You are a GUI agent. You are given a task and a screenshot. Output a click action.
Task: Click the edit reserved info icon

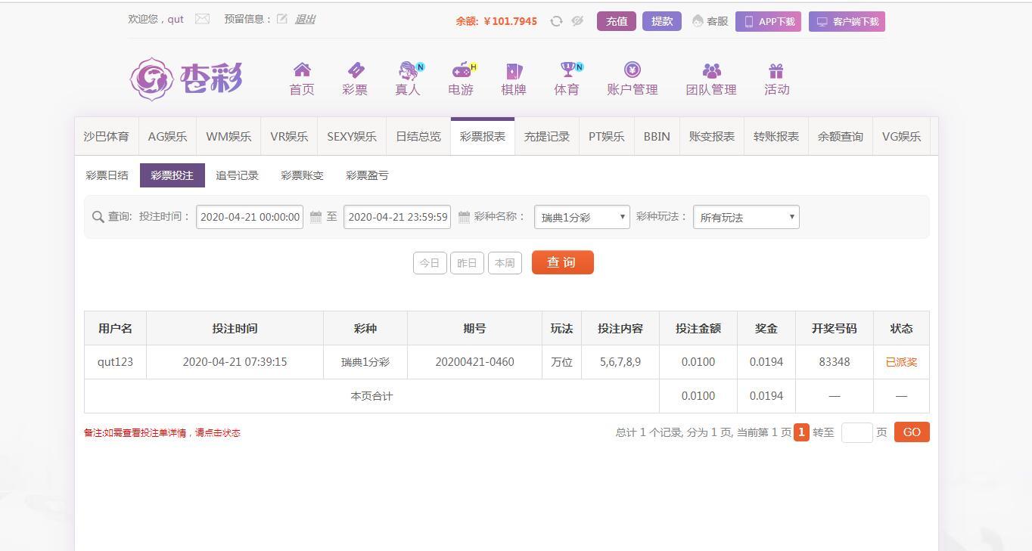pyautogui.click(x=281, y=20)
